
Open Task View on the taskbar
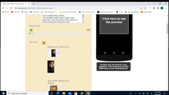[x=51, y=93]
